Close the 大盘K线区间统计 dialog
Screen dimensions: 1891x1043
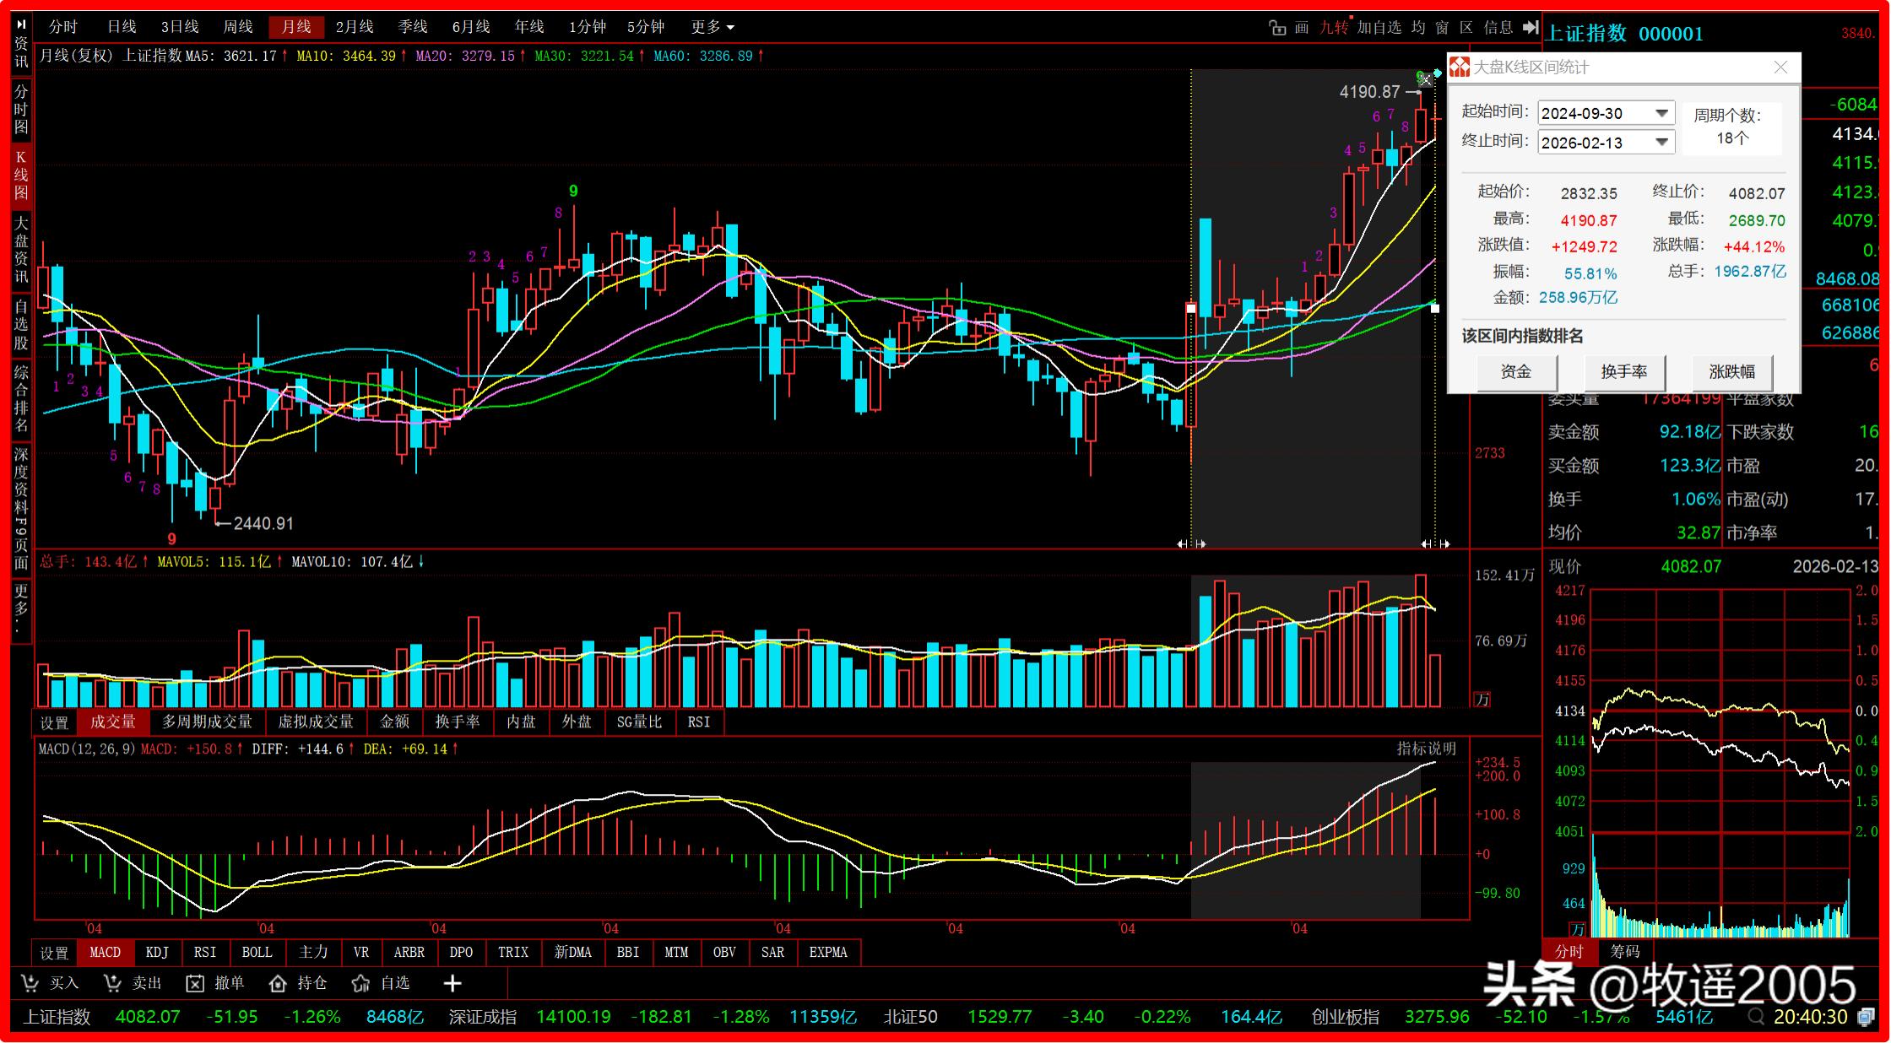click(x=1780, y=68)
